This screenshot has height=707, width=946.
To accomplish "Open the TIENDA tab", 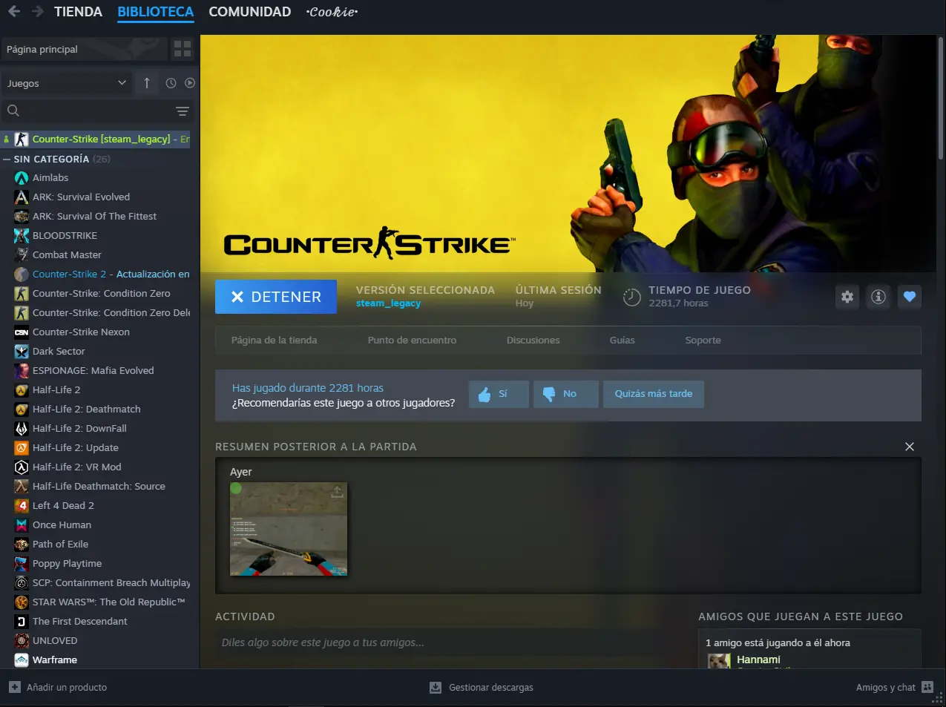I will tap(78, 12).
